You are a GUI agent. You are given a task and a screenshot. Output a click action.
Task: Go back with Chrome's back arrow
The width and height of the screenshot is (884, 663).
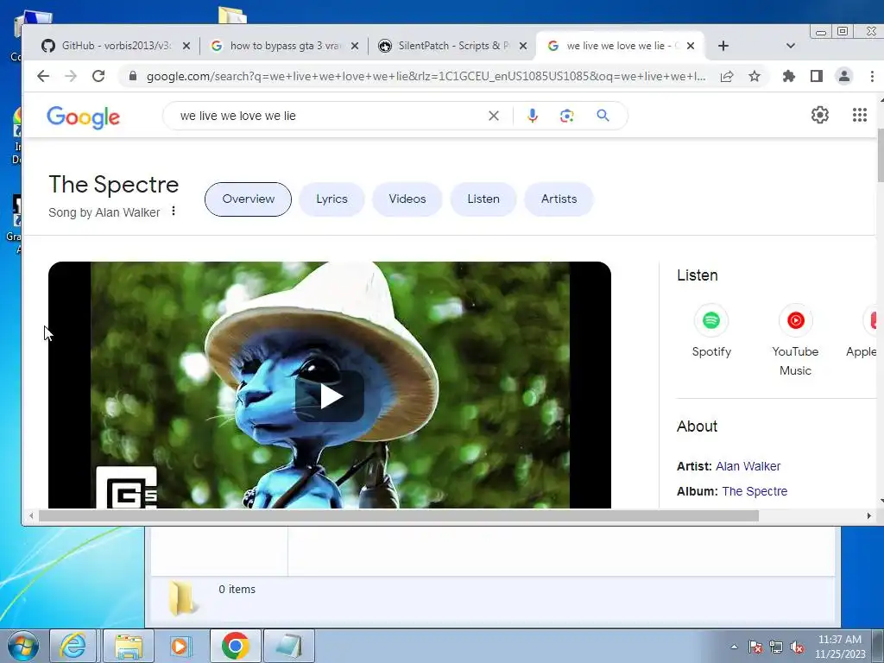pos(43,76)
